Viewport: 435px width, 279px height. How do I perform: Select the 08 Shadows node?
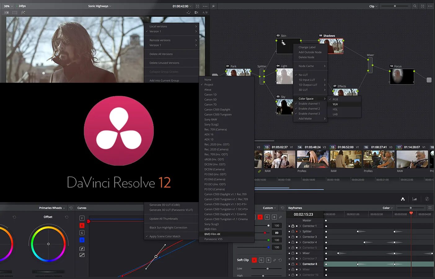[331, 46]
